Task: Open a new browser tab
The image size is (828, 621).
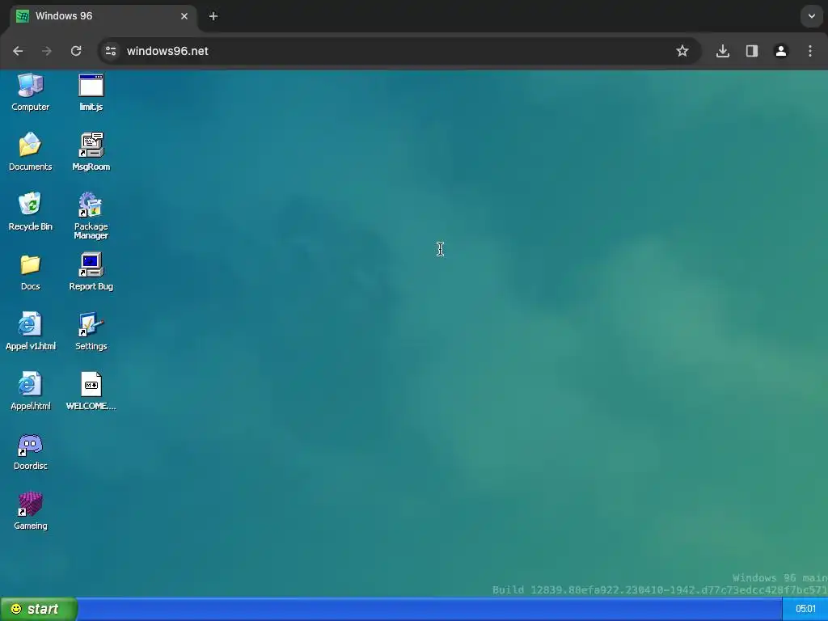Action: (x=213, y=16)
